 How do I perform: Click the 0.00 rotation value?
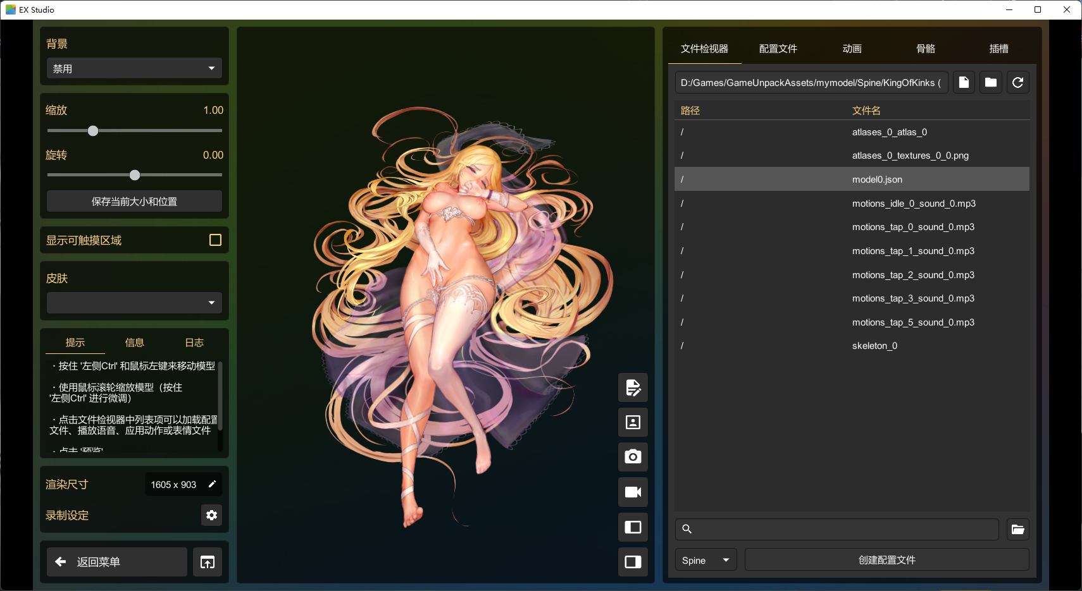[213, 155]
